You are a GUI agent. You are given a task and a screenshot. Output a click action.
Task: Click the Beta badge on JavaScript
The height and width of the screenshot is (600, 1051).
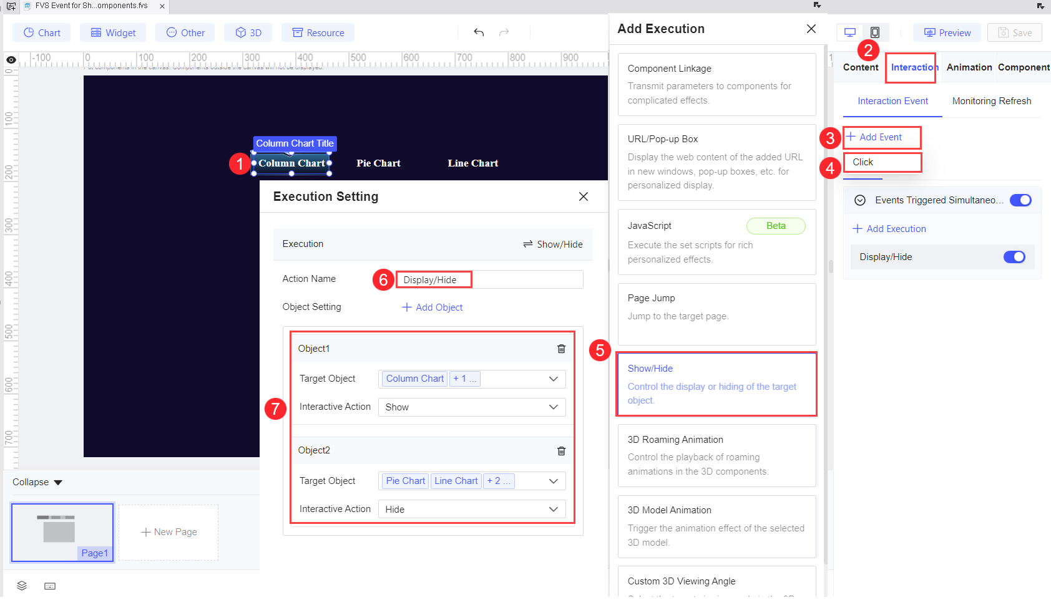(x=776, y=226)
